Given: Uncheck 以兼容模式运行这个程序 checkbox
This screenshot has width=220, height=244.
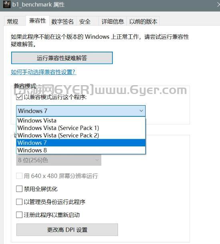Looking at the screenshot, I should (x=19, y=97).
